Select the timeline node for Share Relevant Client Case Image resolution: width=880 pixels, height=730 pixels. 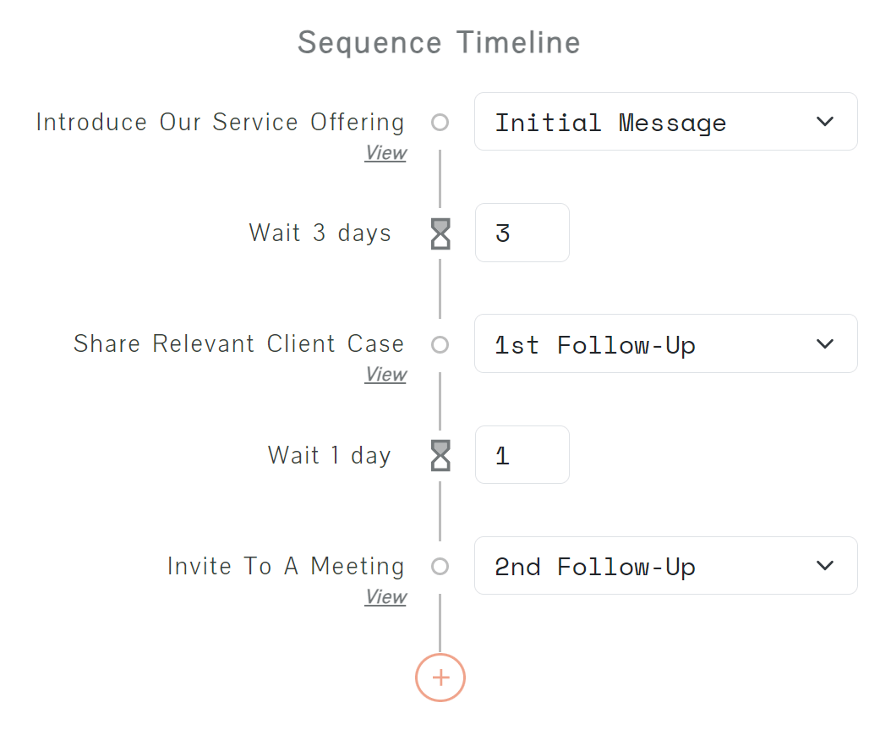point(440,344)
